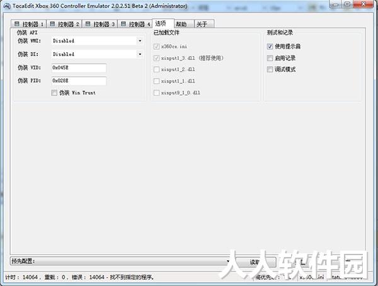Viewport: 378px width, 286px height.
Task: Check the xinput1_1.dll checkbox
Action: click(x=156, y=81)
